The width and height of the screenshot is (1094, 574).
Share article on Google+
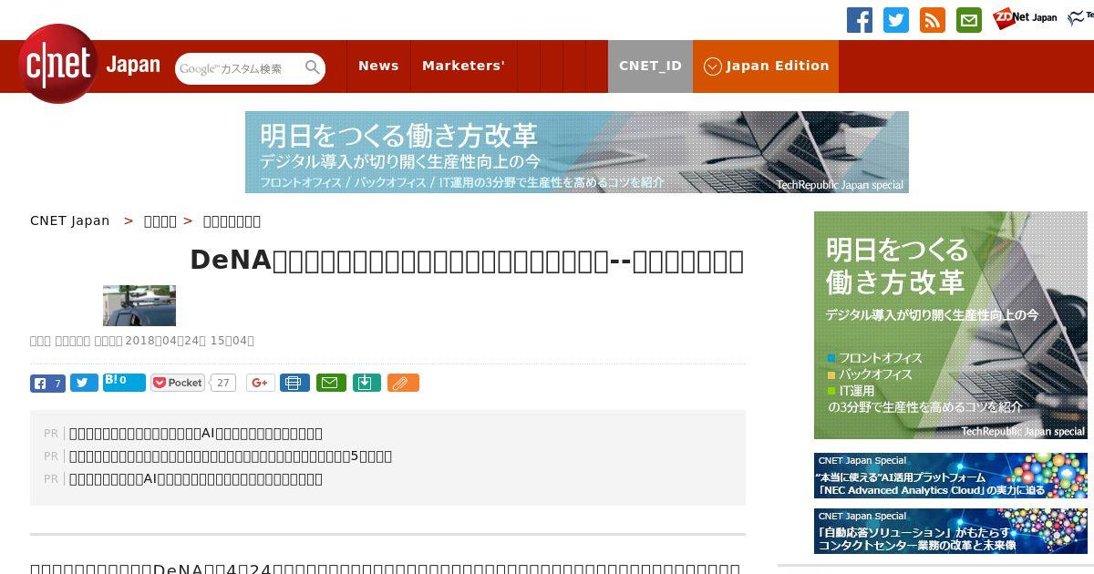click(260, 383)
